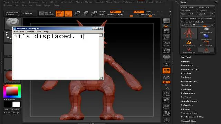Toggle the Floor grid
The width and height of the screenshot is (221, 124).
(x=166, y=64)
